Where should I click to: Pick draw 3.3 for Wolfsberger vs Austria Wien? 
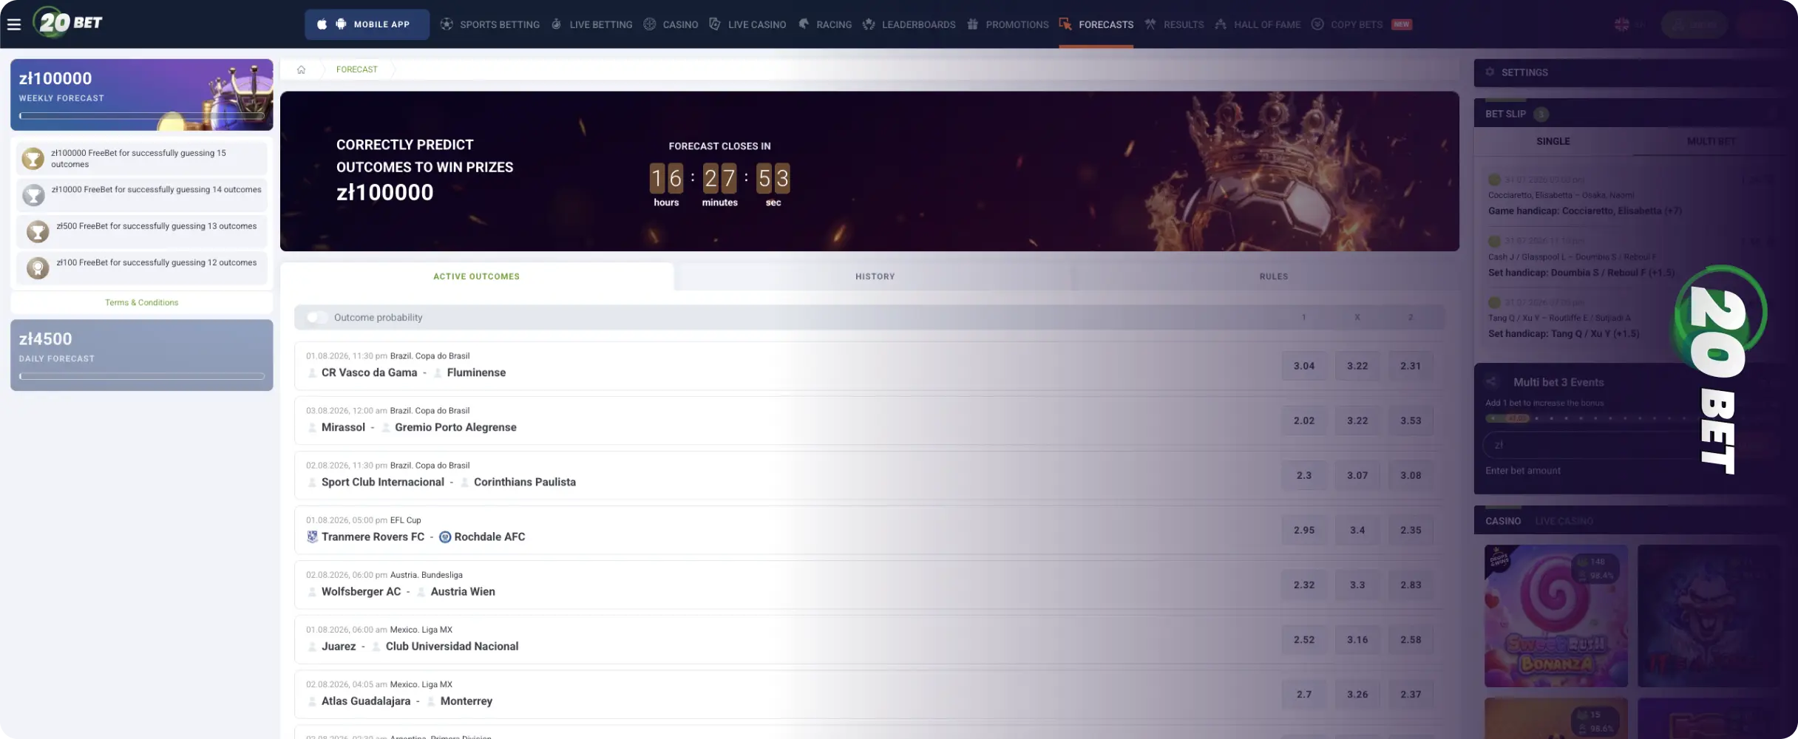[1357, 585]
